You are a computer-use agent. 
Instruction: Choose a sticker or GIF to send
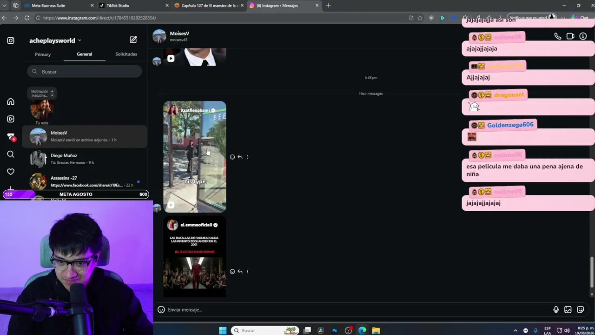tap(581, 310)
